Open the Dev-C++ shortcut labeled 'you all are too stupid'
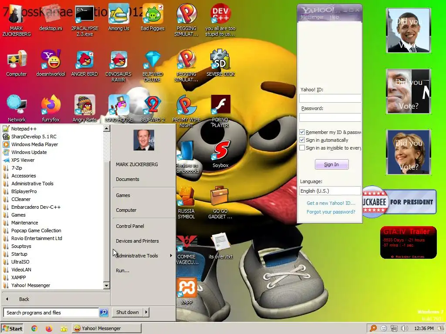Screen dimensions: 446x334 [x=220, y=20]
